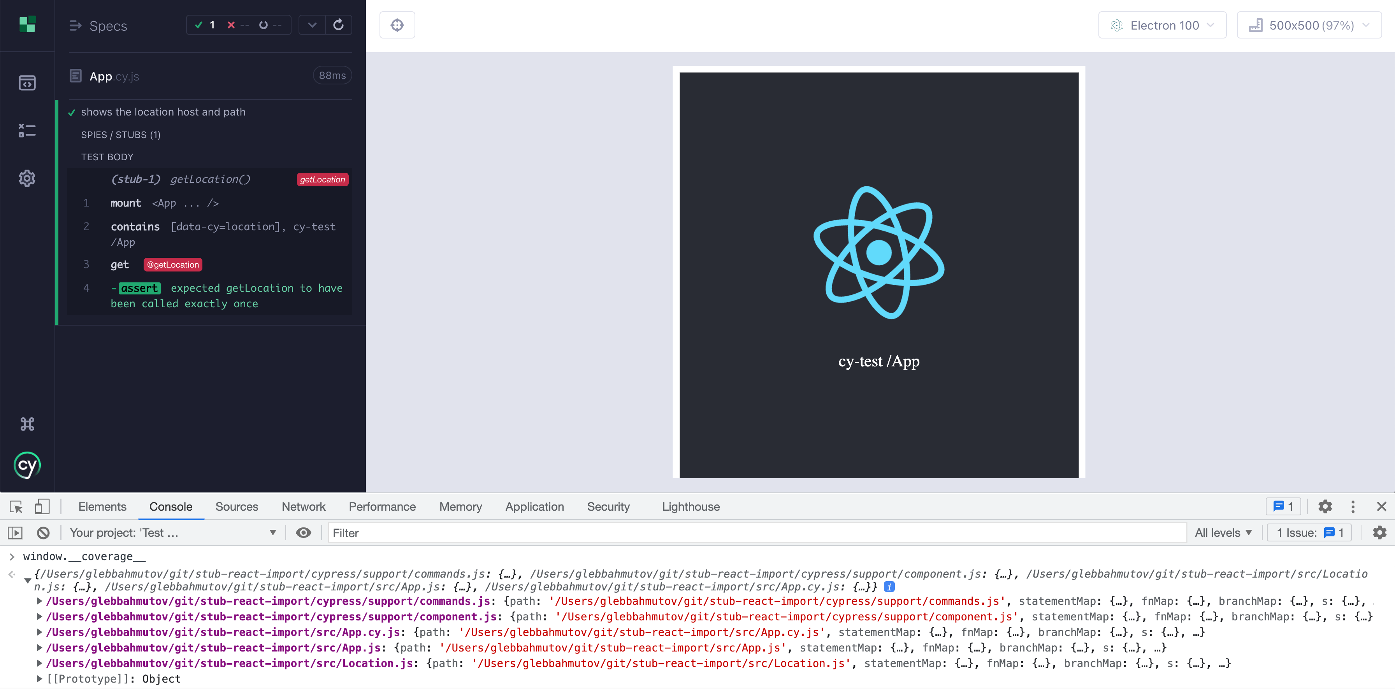Open Cypress settings gear in sidebar
This screenshot has width=1395, height=690.
[27, 178]
